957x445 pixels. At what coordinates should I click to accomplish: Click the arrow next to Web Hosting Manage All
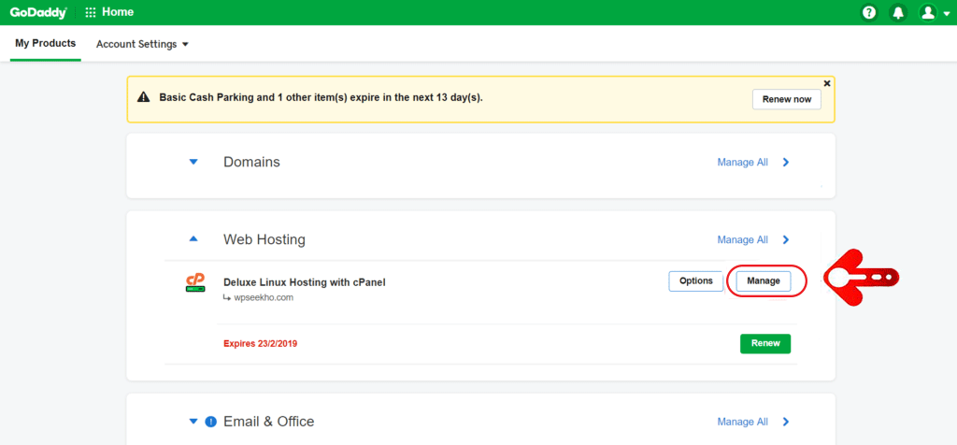pyautogui.click(x=786, y=240)
